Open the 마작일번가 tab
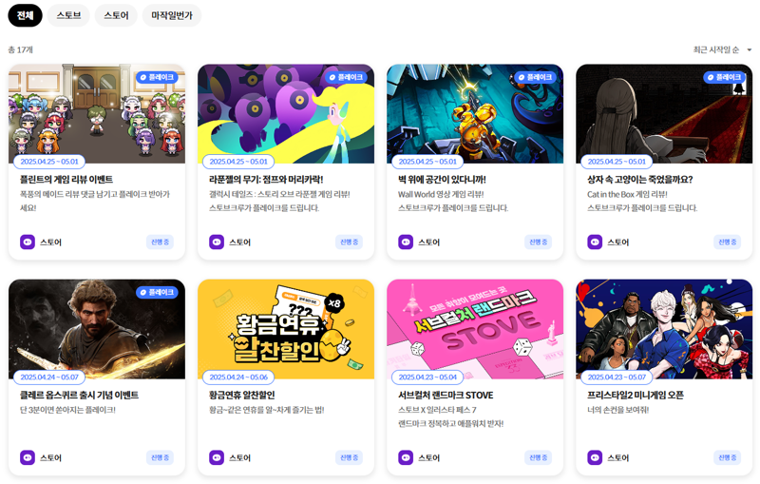The width and height of the screenshot is (760, 484). pos(172,15)
